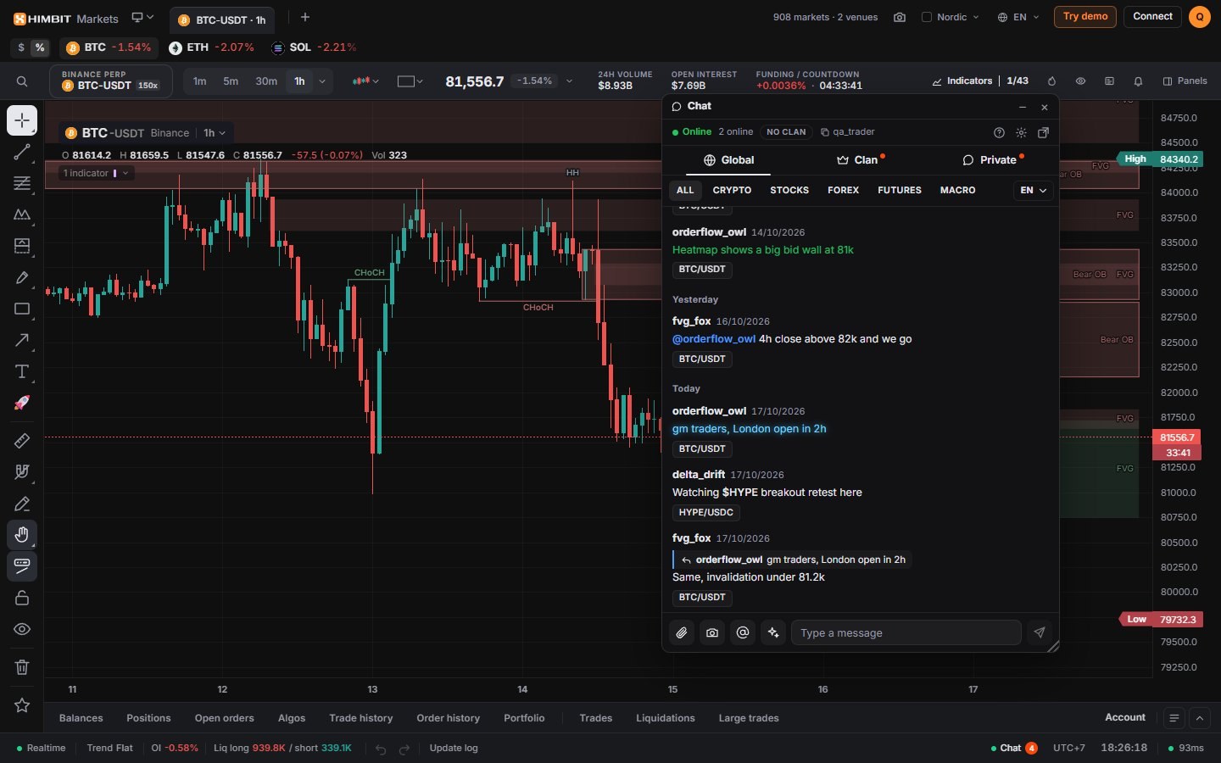Open the Positions tab

(x=148, y=718)
